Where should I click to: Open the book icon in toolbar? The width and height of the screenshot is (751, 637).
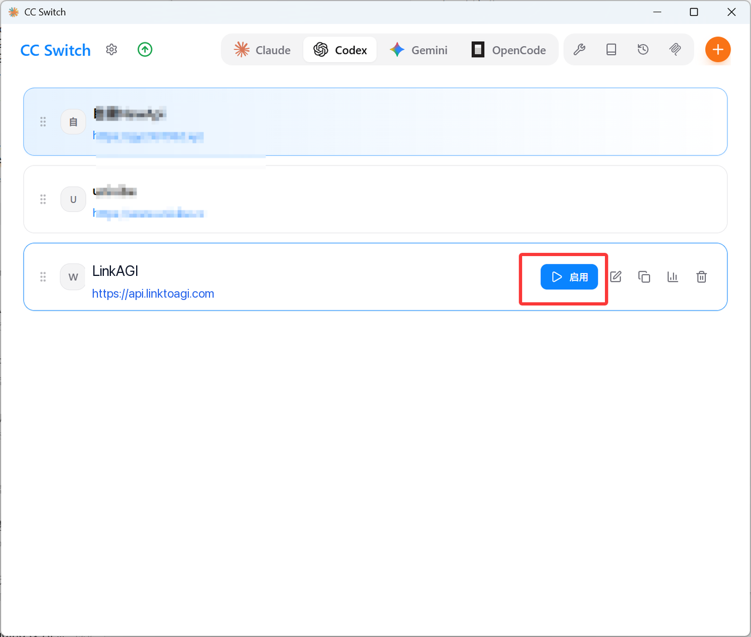pyautogui.click(x=611, y=50)
